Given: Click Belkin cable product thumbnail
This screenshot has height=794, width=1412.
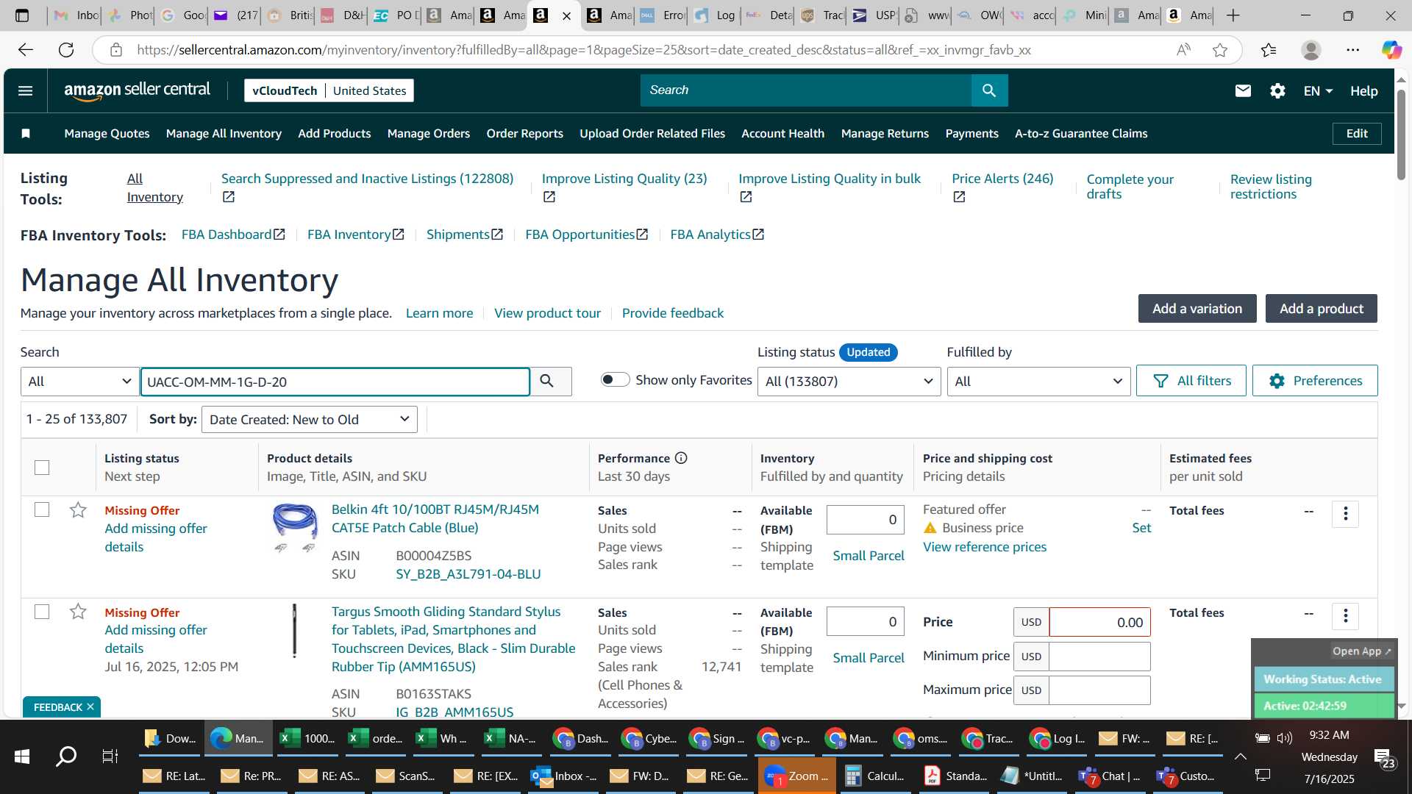Looking at the screenshot, I should pos(295,528).
